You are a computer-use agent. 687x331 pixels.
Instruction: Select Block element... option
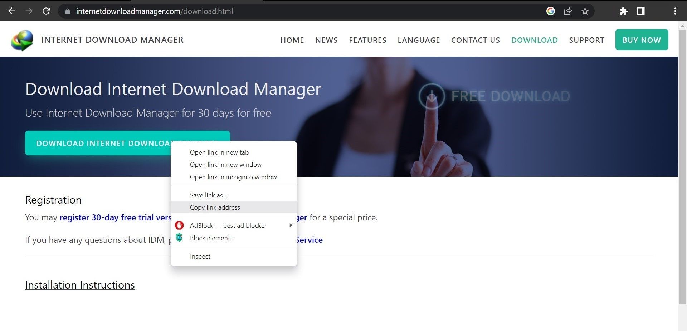tap(234, 238)
